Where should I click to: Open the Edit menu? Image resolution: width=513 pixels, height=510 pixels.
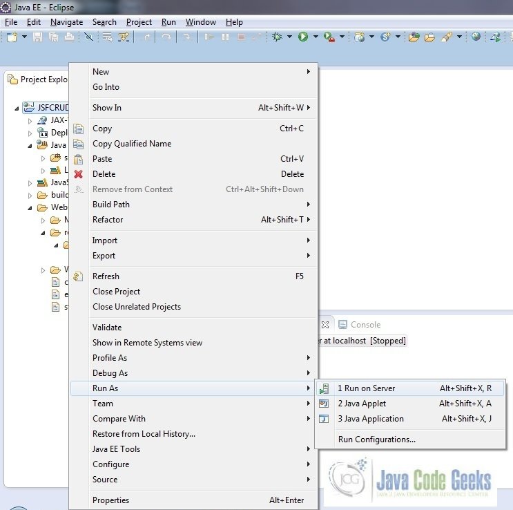coord(34,22)
